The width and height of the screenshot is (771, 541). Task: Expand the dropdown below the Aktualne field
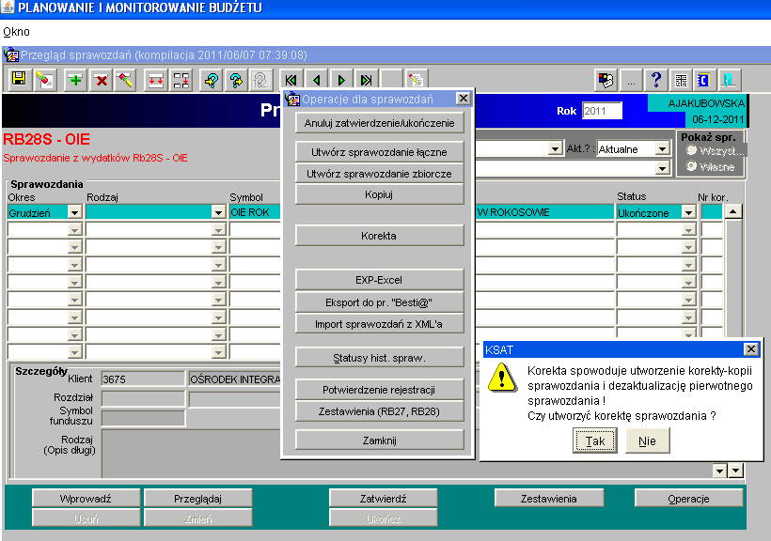point(662,168)
